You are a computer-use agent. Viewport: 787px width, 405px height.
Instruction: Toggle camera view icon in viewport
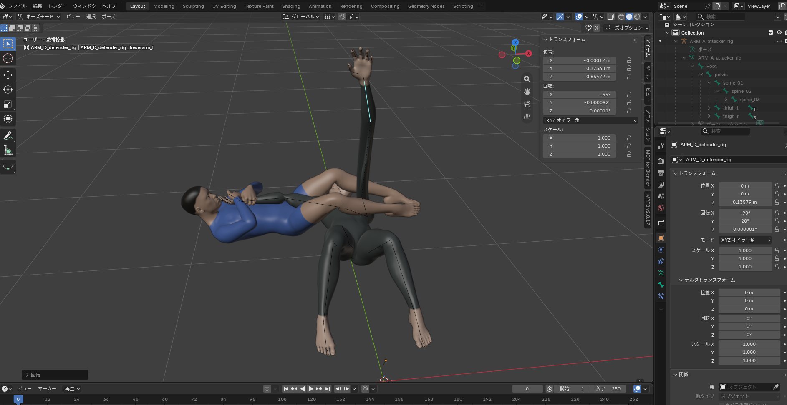pos(527,104)
